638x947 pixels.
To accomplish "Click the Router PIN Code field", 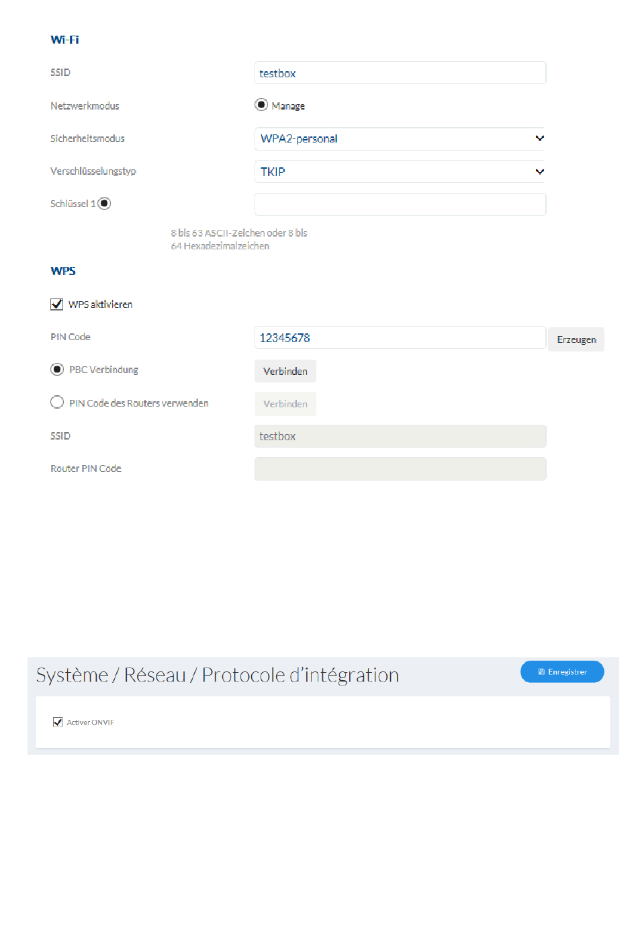I will coord(400,469).
